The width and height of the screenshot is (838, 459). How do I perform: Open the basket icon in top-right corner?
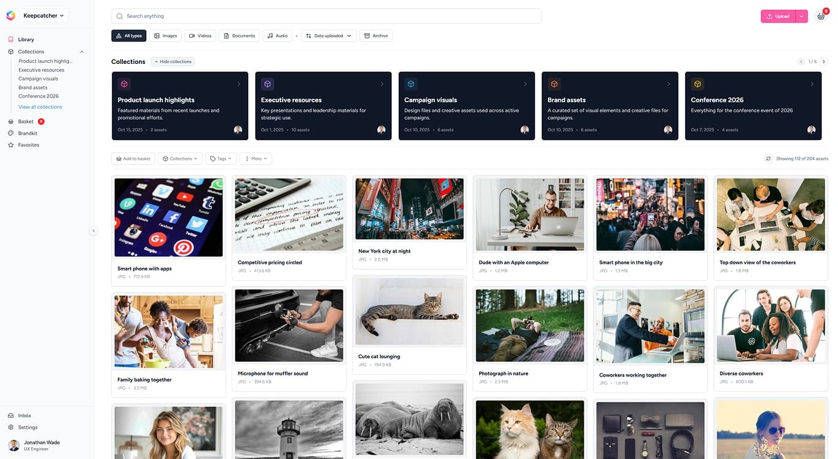pos(820,17)
